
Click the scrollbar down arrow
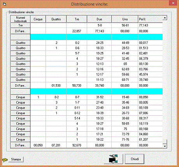(x=165, y=146)
